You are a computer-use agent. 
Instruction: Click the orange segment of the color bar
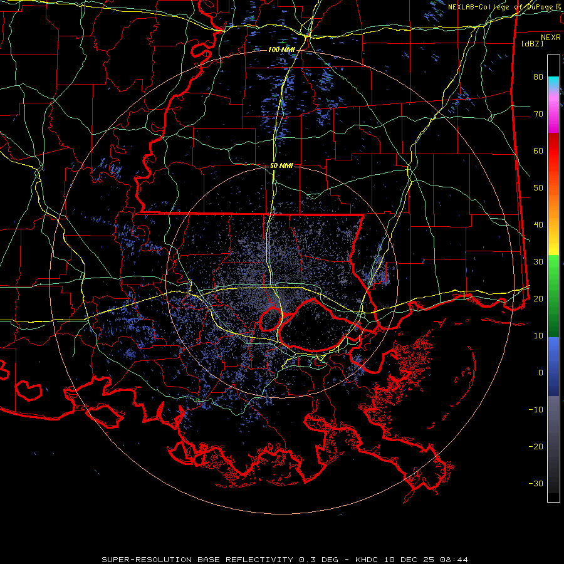(553, 207)
